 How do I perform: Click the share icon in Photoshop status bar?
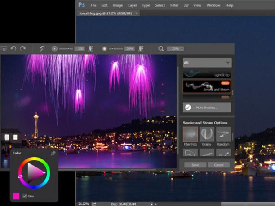pyautogui.click(x=94, y=204)
